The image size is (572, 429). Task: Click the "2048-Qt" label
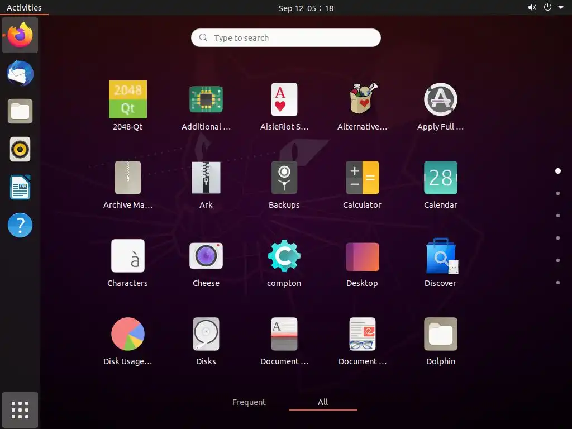[128, 127]
